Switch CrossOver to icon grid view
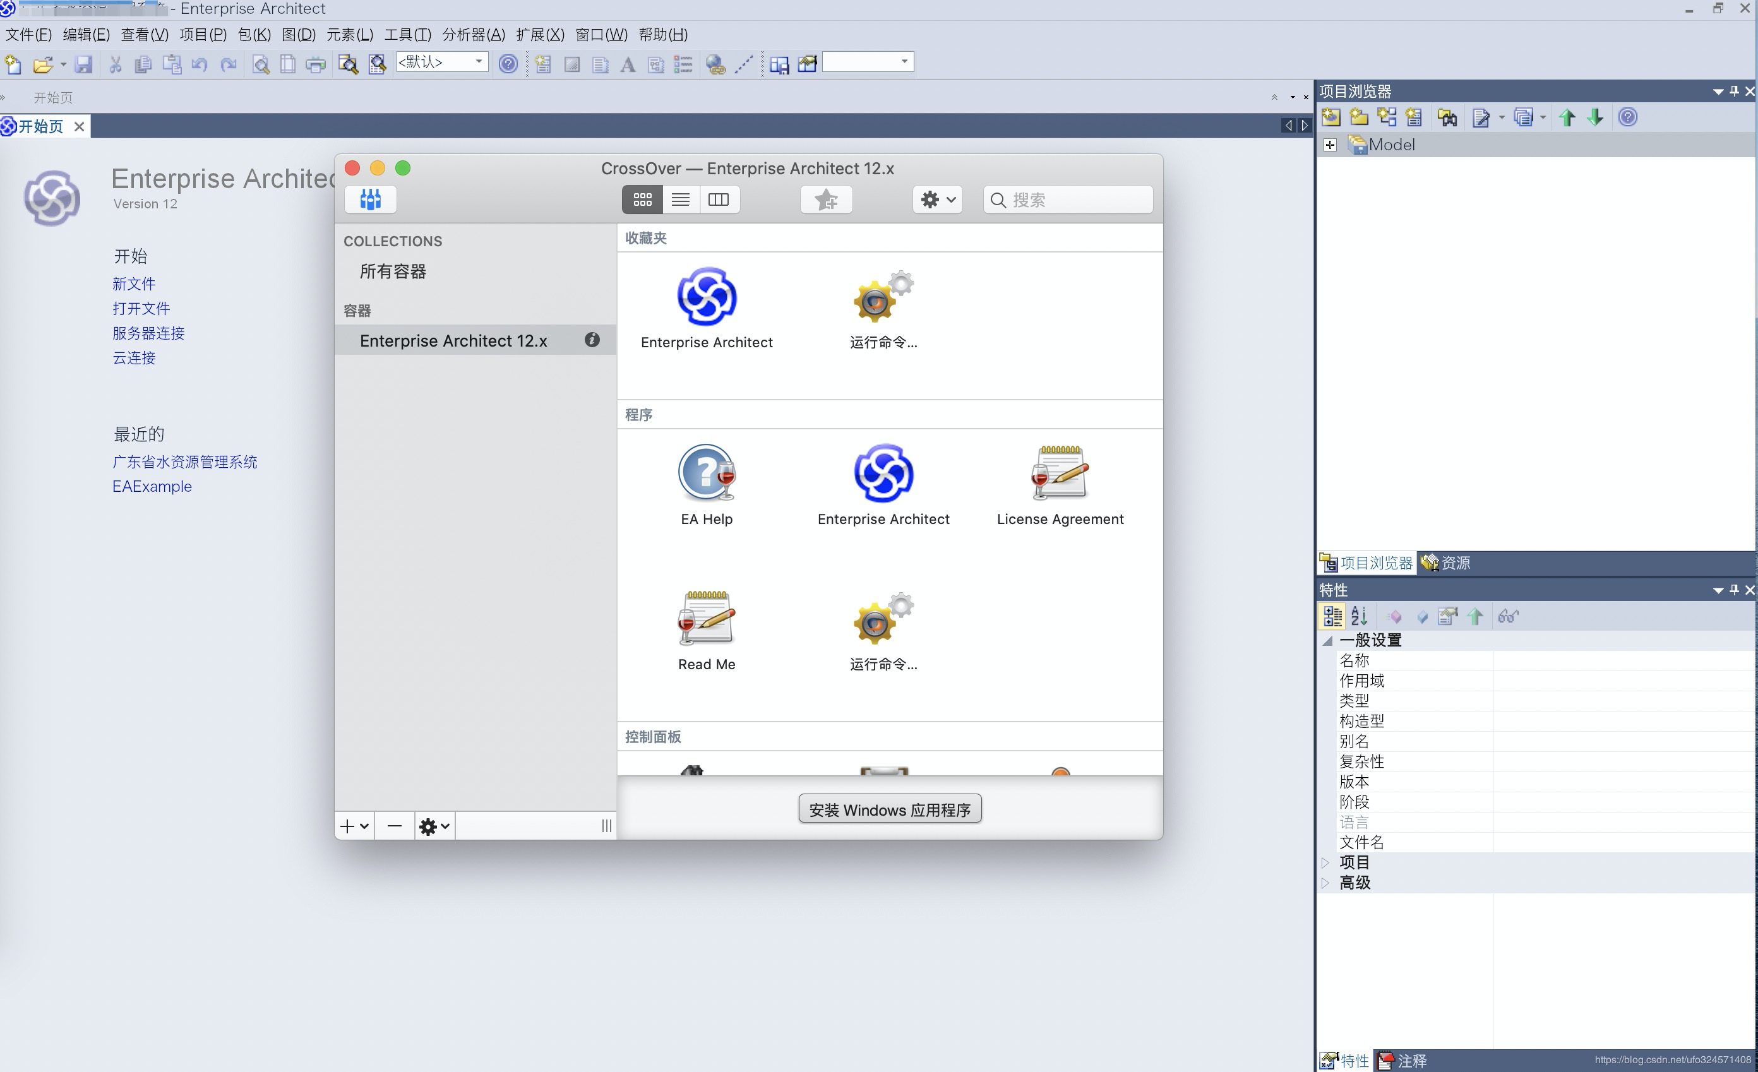The image size is (1758, 1072). point(642,200)
